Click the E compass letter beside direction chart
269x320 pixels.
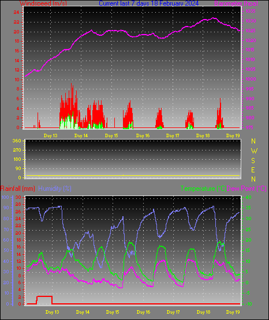pos(253,170)
